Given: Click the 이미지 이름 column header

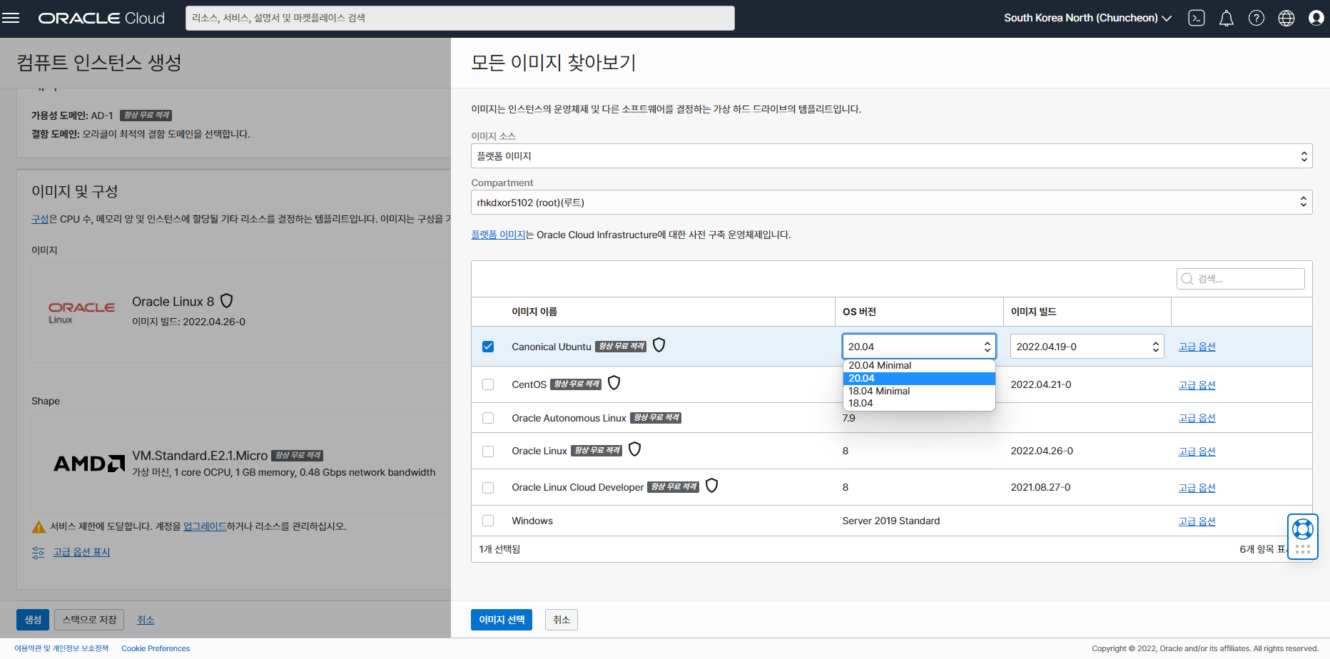Looking at the screenshot, I should 534,312.
